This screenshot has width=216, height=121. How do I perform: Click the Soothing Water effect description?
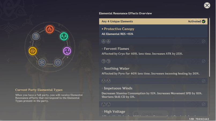150,74
